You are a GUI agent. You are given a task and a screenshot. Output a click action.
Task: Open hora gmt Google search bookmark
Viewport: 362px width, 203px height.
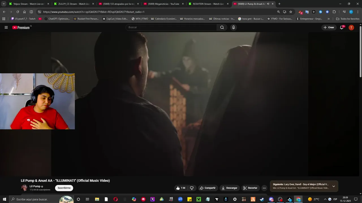[x=251, y=19]
